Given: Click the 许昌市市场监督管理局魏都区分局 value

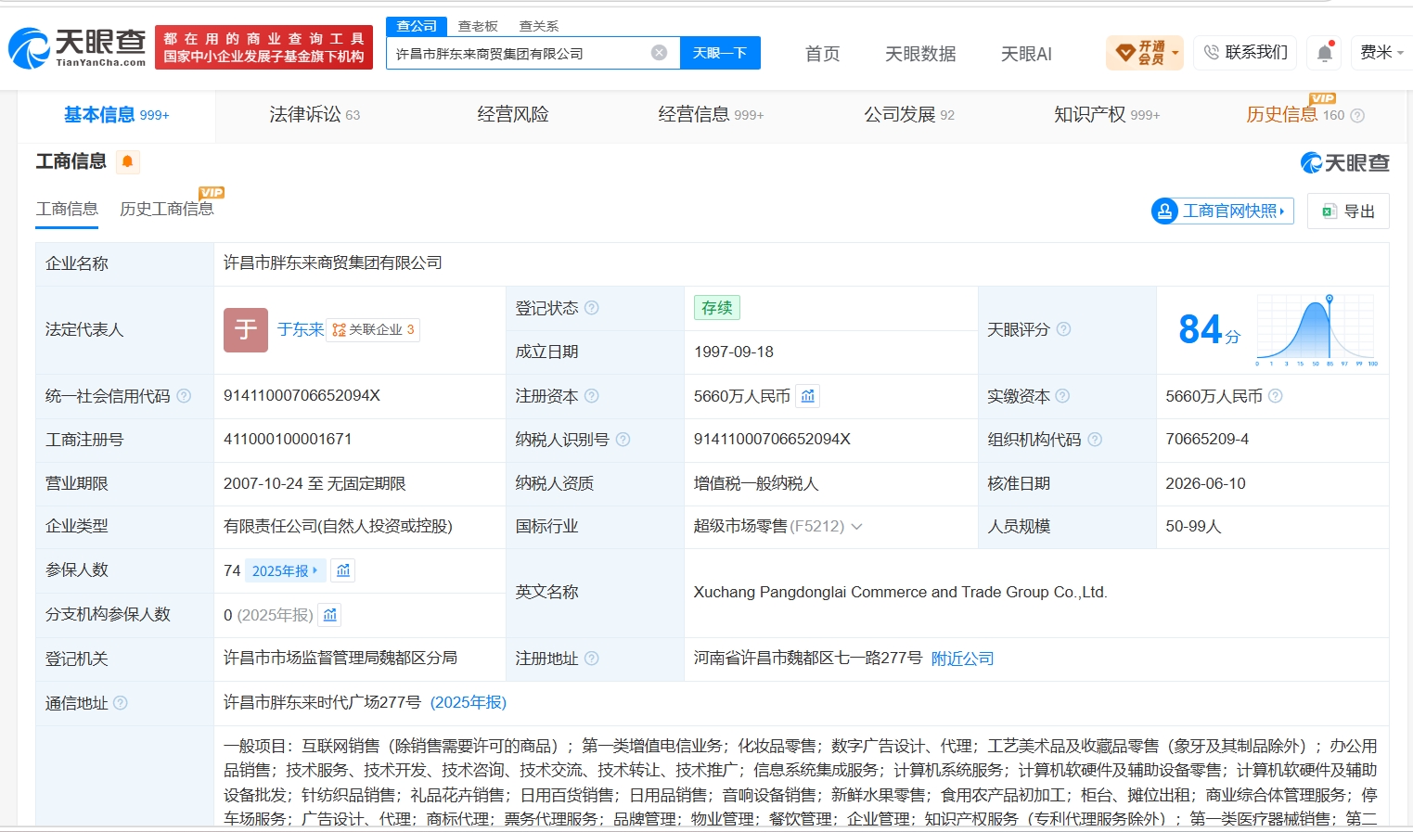Looking at the screenshot, I should [340, 659].
